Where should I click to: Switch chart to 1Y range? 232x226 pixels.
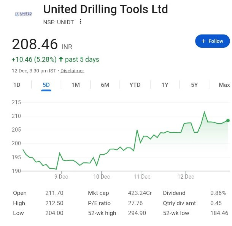pyautogui.click(x=165, y=85)
